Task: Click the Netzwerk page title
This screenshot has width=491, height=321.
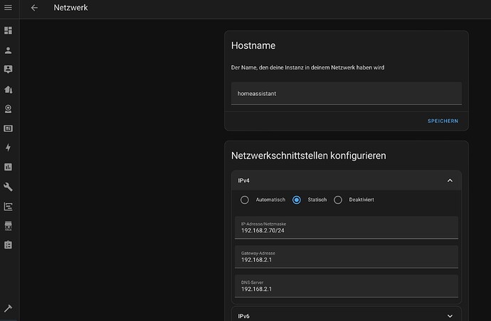Action: point(70,8)
